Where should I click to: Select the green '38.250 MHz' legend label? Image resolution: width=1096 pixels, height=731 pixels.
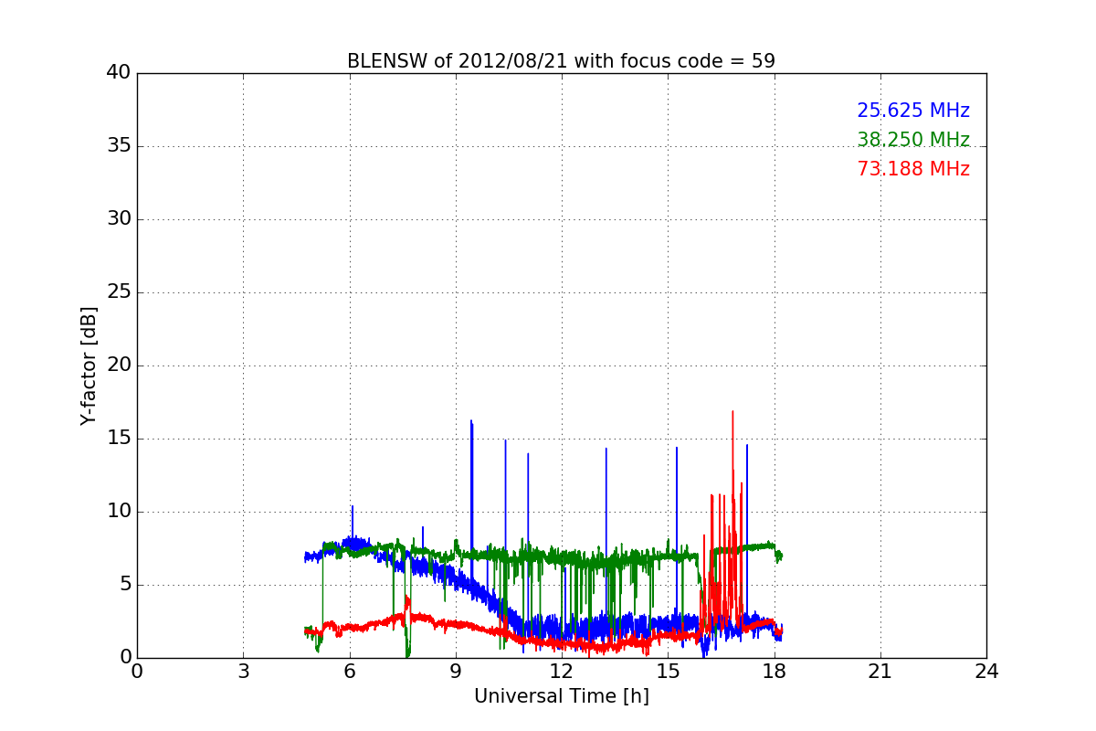[x=913, y=140]
